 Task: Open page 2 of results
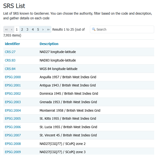click(x=22, y=29)
